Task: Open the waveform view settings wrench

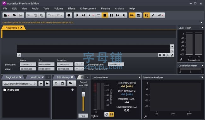Action: tap(172, 55)
